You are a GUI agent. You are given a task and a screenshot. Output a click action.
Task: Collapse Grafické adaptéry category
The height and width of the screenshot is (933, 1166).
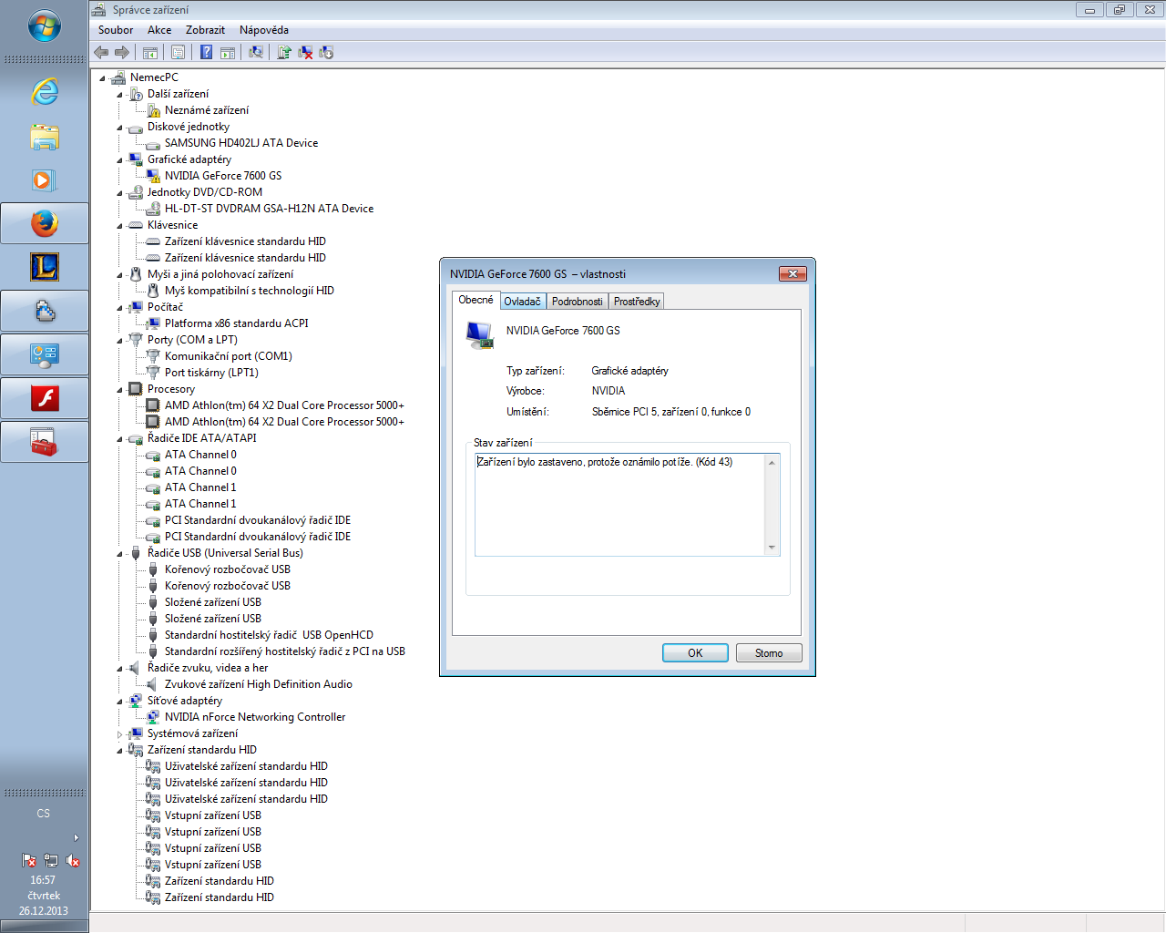pyautogui.click(x=119, y=160)
